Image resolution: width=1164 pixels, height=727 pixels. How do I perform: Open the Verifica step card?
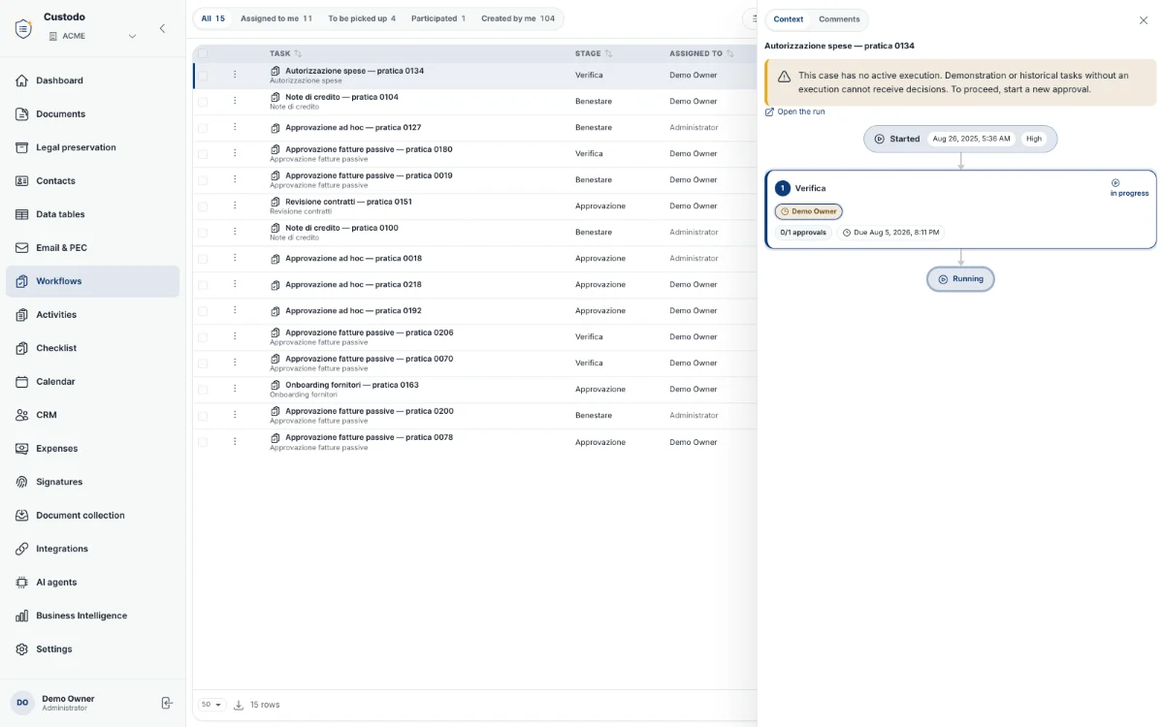tap(960, 209)
